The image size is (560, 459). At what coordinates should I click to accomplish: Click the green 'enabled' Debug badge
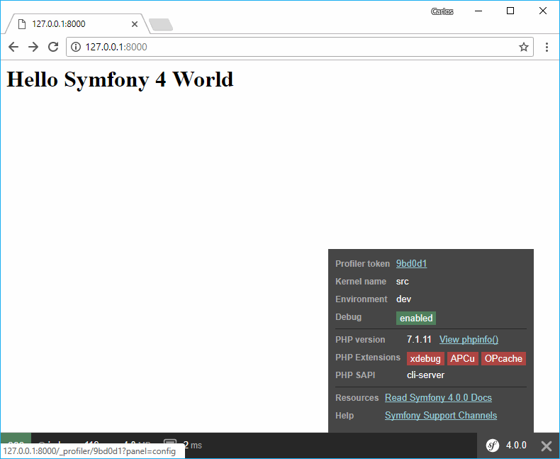tap(415, 318)
